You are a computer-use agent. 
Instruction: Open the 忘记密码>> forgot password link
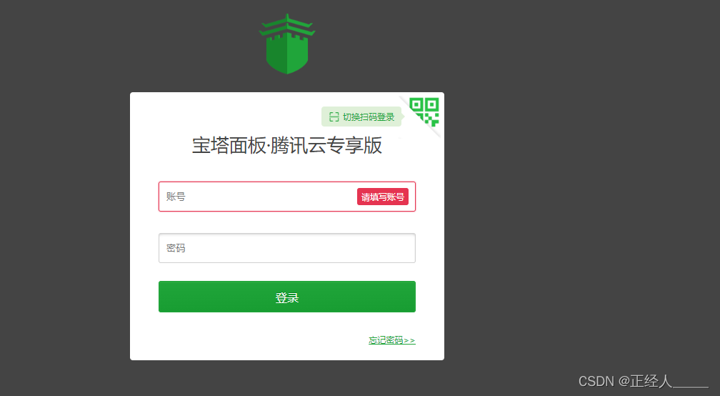(x=391, y=340)
